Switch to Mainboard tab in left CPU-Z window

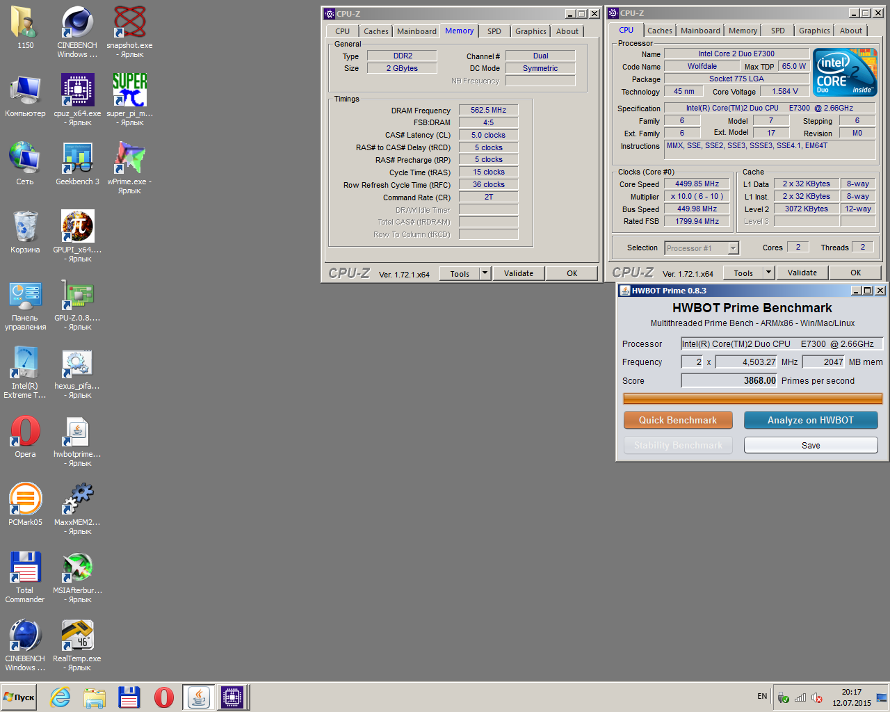click(x=416, y=31)
